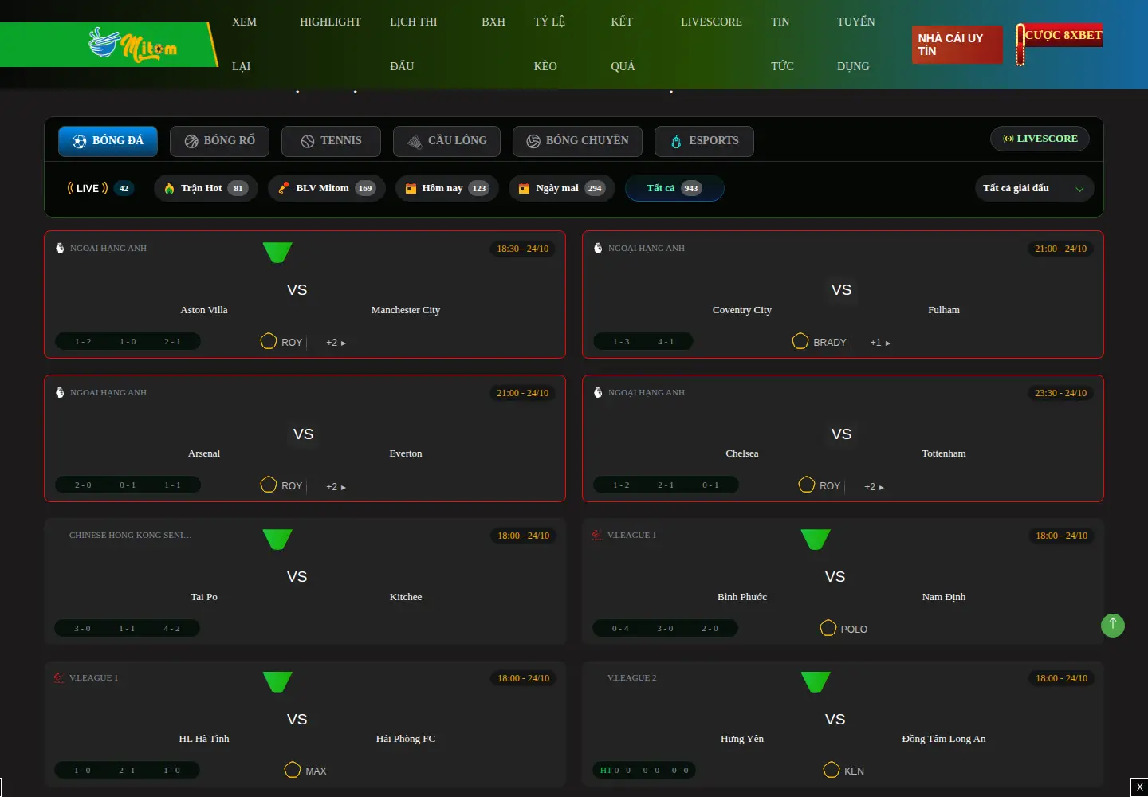Select the ESPORTS tab

pos(704,141)
